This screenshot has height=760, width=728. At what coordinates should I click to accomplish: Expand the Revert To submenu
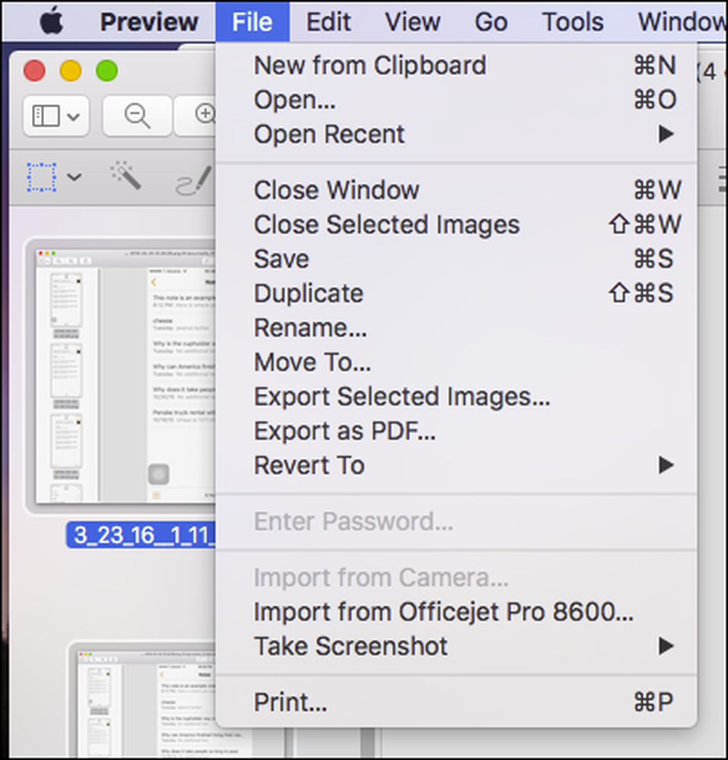pos(456,465)
